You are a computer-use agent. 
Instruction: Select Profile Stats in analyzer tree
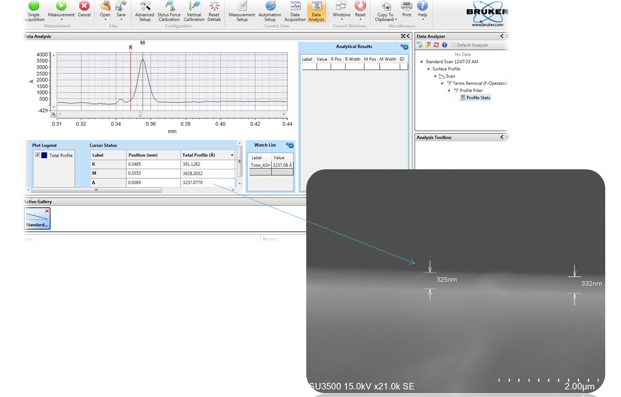(478, 98)
